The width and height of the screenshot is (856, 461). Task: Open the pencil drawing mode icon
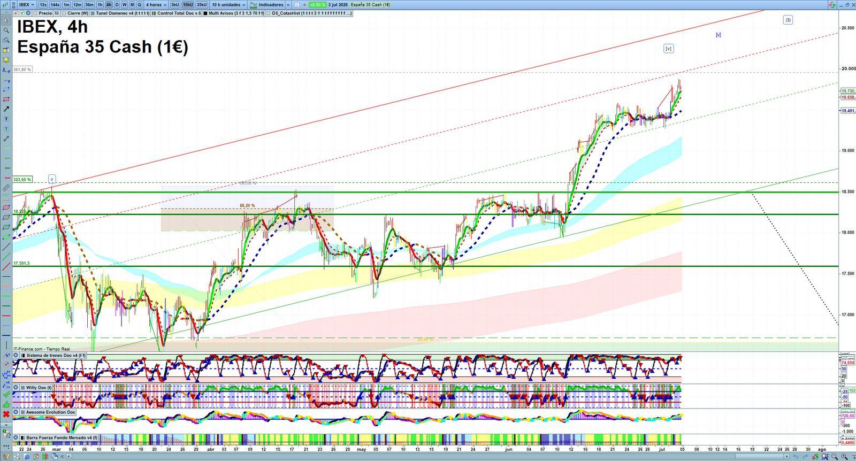tap(6, 457)
